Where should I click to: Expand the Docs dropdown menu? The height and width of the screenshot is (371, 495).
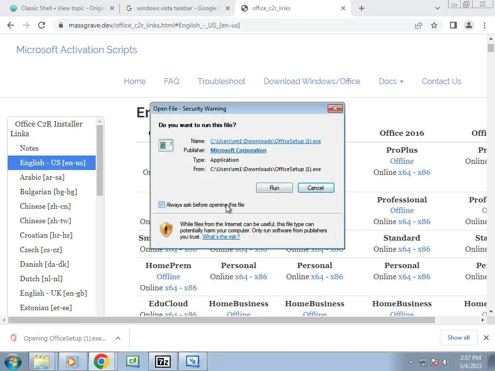tap(391, 81)
